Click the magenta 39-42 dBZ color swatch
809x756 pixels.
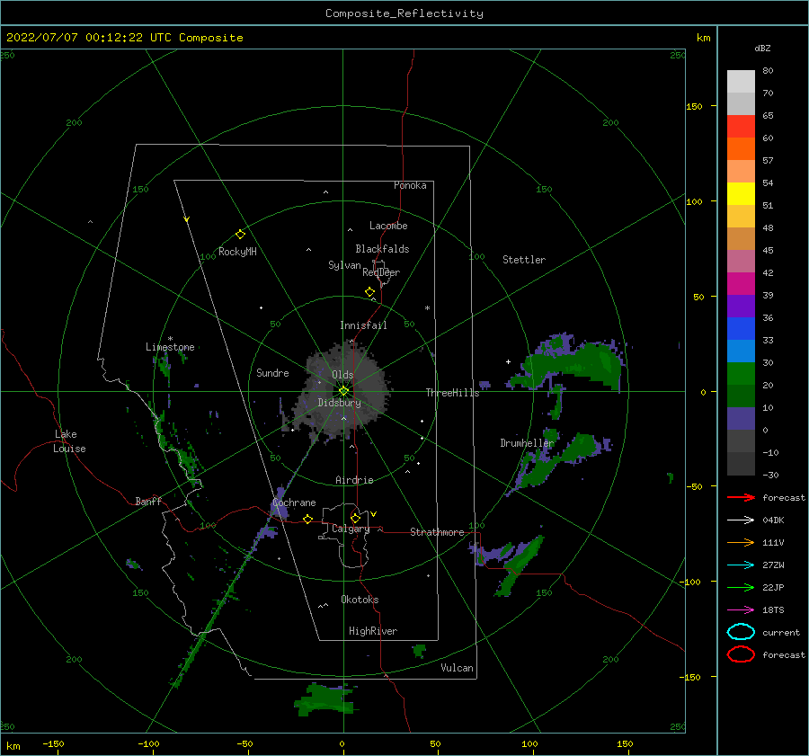[x=741, y=284]
